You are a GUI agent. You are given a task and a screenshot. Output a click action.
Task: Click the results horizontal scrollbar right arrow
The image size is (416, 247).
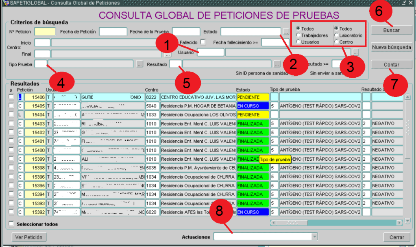399,223
